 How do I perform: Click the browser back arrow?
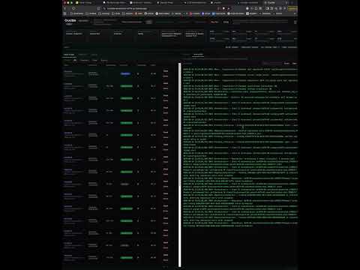pyautogui.click(x=65, y=8)
